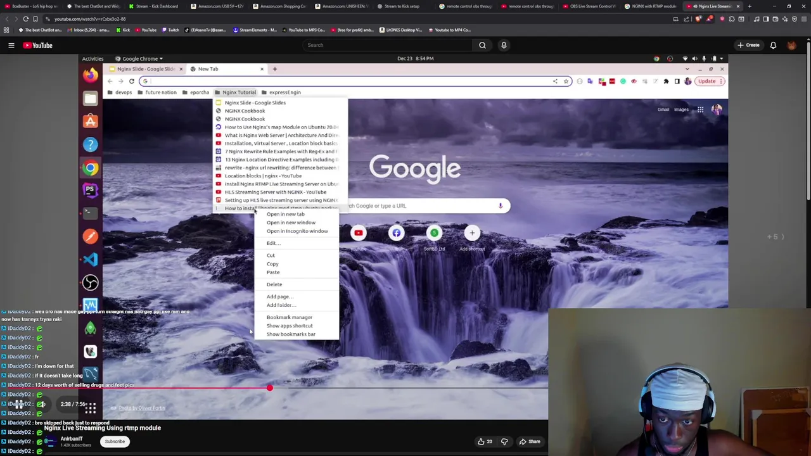Image resolution: width=811 pixels, height=456 pixels.
Task: Select Google Chrome icon in the dock
Action: [x=91, y=168]
